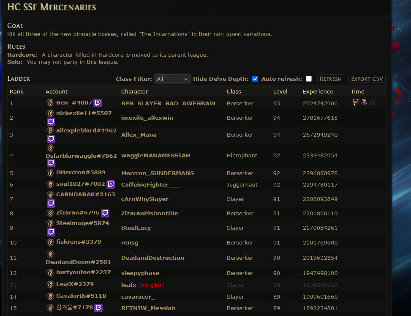Click challenge badge next to nickexile11#5507
The height and width of the screenshot is (316, 411).
coord(50,113)
